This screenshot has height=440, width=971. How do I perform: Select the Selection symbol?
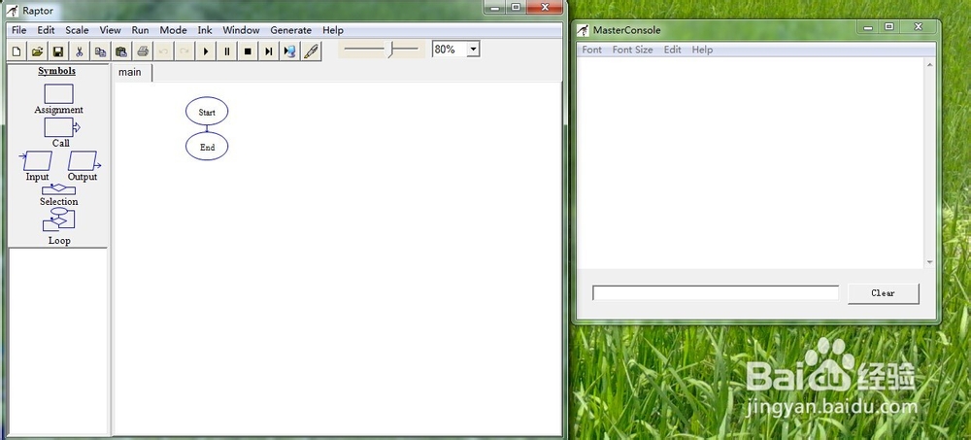59,189
